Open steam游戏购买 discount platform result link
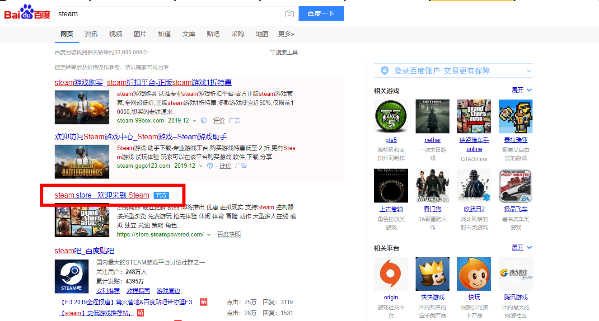This screenshot has height=321, width=599. click(x=143, y=82)
